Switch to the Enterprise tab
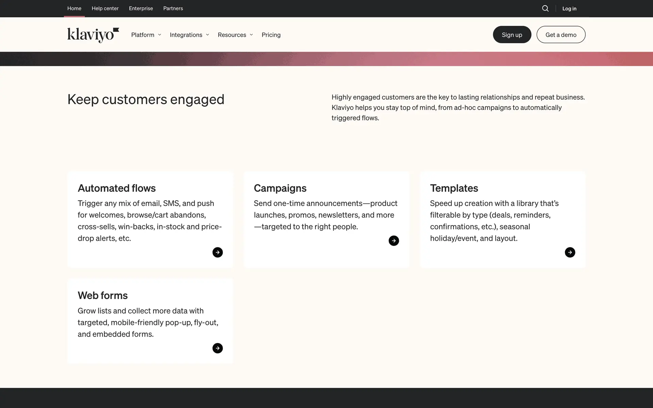The image size is (653, 408). 141,8
